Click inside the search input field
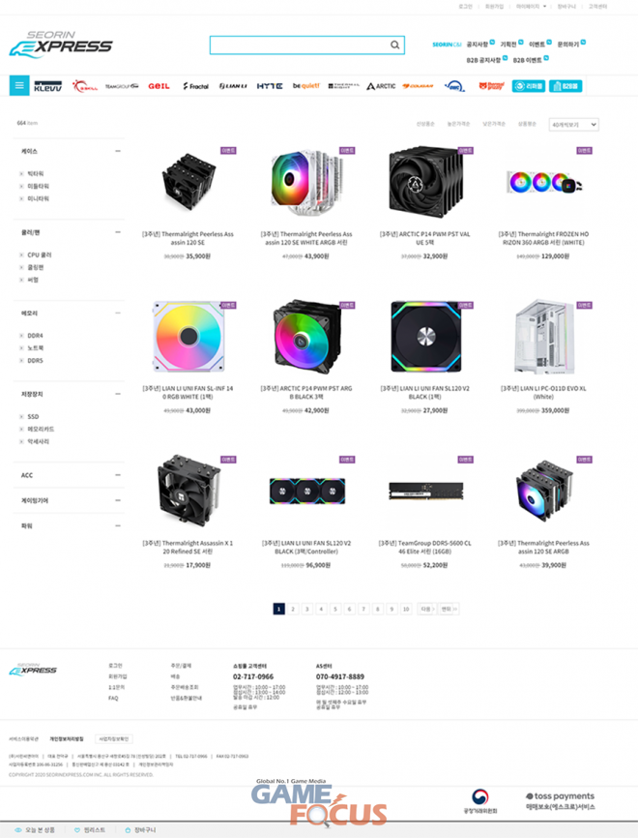 tap(300, 45)
